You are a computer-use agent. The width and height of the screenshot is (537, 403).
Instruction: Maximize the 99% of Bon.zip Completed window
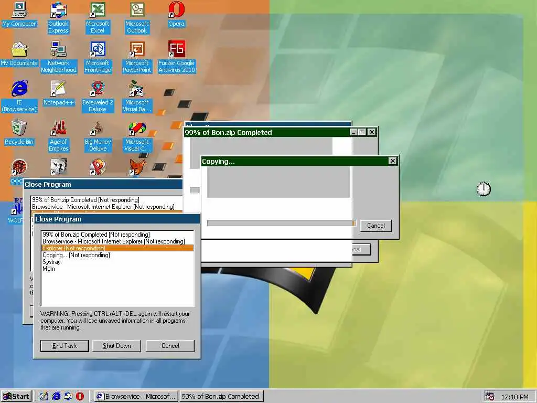coord(362,132)
